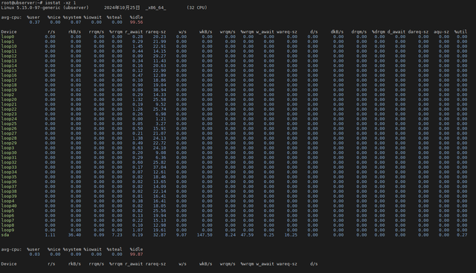Screen dimensions: 476x273
Task: Select the 'loop36' device name
Action: point(9,182)
